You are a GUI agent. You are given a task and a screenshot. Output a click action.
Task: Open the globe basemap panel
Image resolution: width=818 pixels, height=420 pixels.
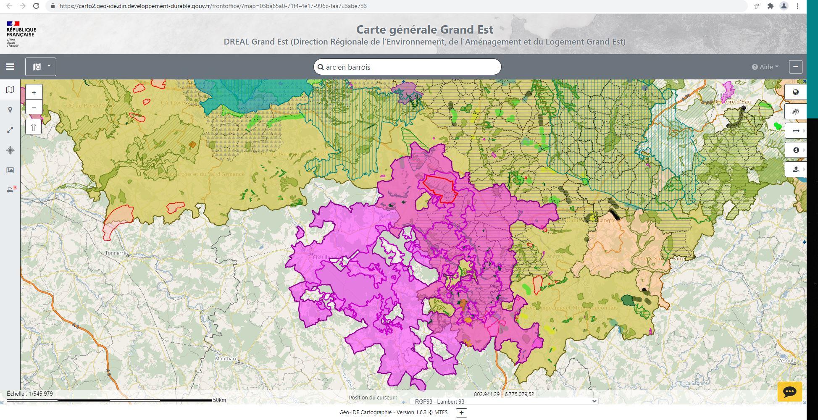[796, 92]
